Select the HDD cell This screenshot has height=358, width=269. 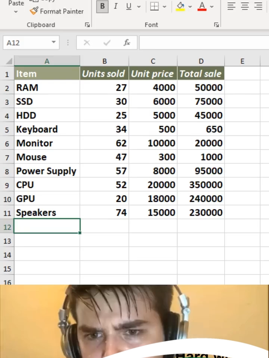(47, 115)
